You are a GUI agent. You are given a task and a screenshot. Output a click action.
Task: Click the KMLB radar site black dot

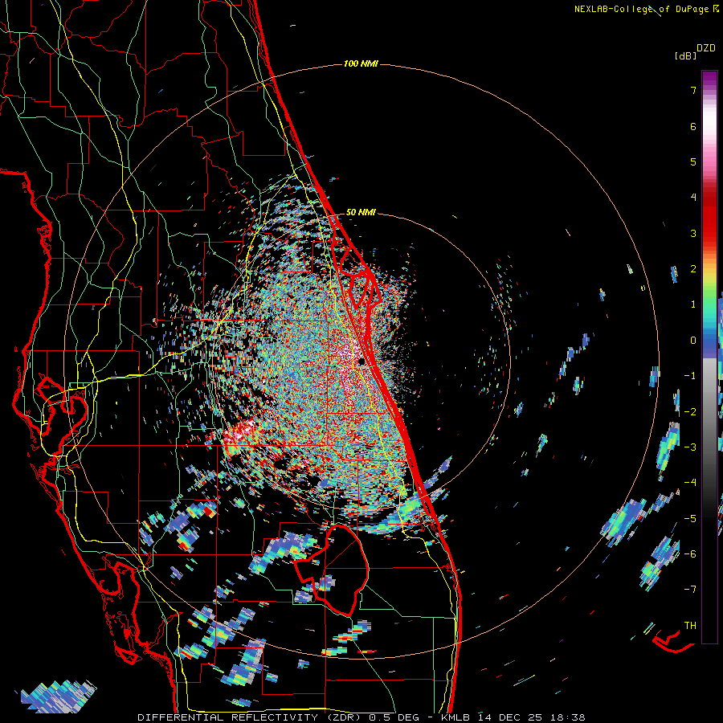coord(362,361)
